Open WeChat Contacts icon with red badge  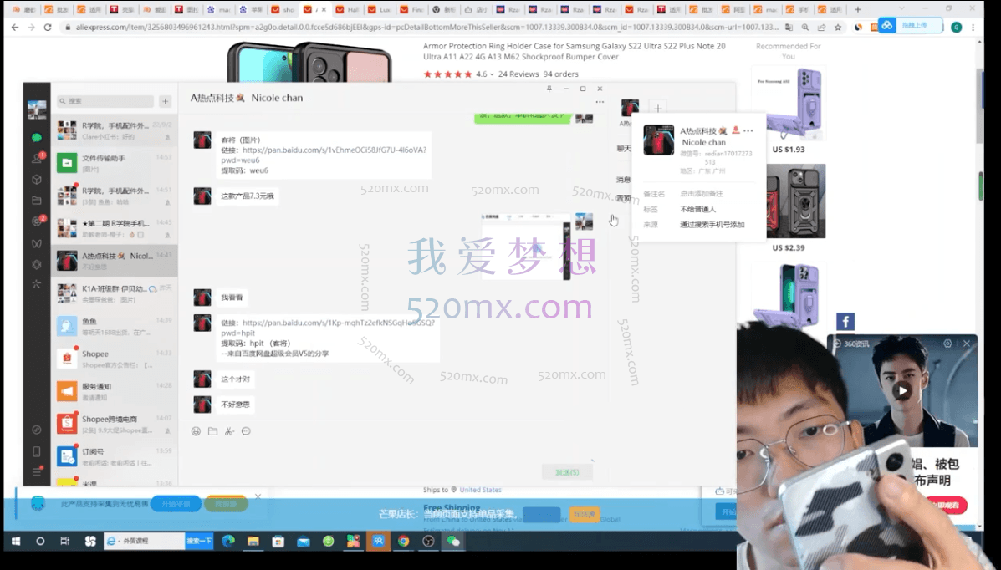tap(37, 158)
